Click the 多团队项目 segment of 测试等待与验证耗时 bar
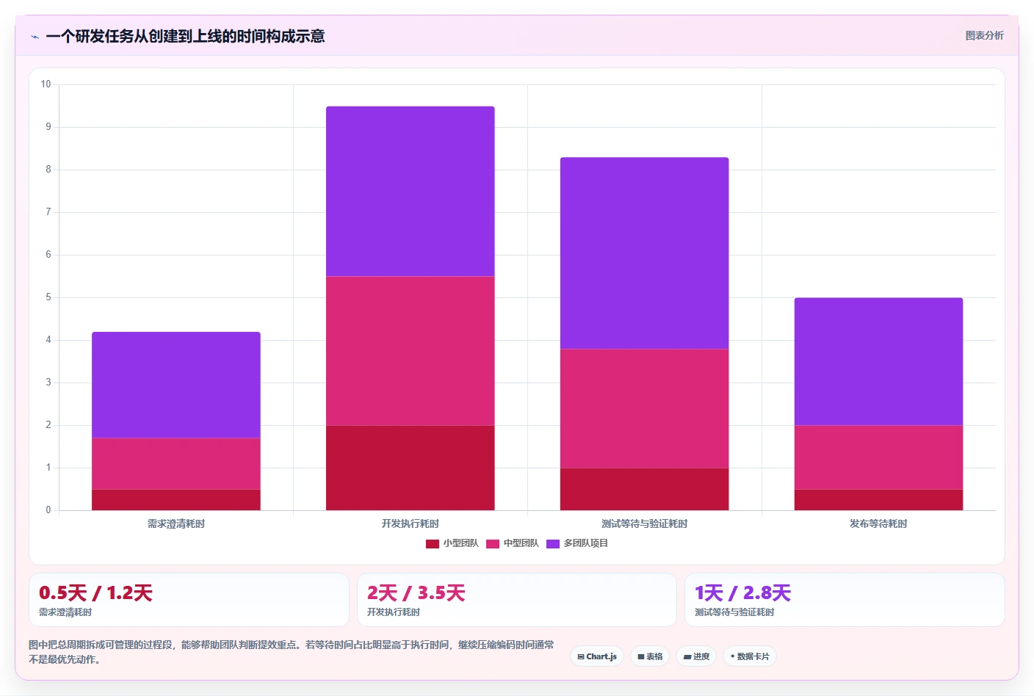 [645, 253]
